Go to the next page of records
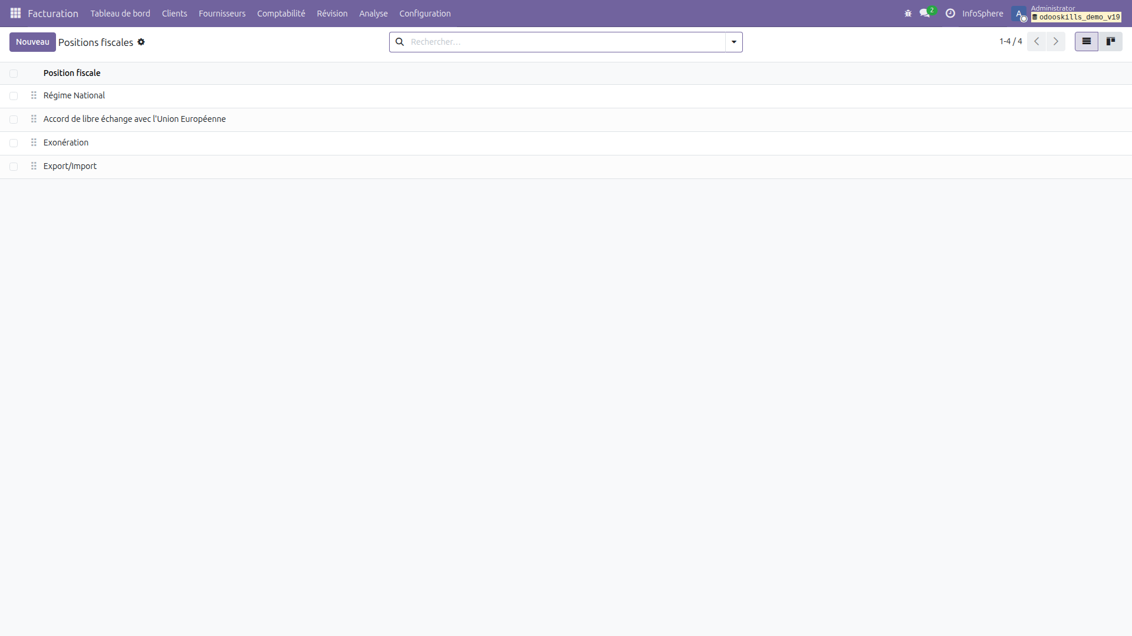The width and height of the screenshot is (1132, 636). 1055,41
